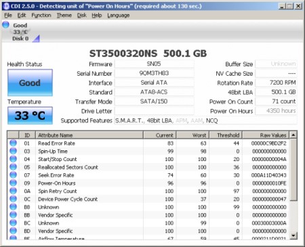Click the status orb beside Spin-Up Time
This screenshot has width=305, height=247.
pyautogui.click(x=14, y=151)
